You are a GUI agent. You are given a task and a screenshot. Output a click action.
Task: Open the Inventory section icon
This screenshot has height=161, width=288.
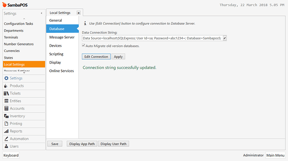tap(6, 116)
